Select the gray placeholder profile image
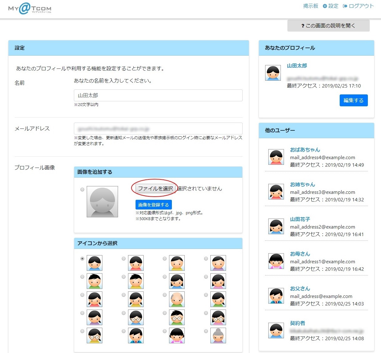The width and height of the screenshot is (381, 353). [102, 202]
